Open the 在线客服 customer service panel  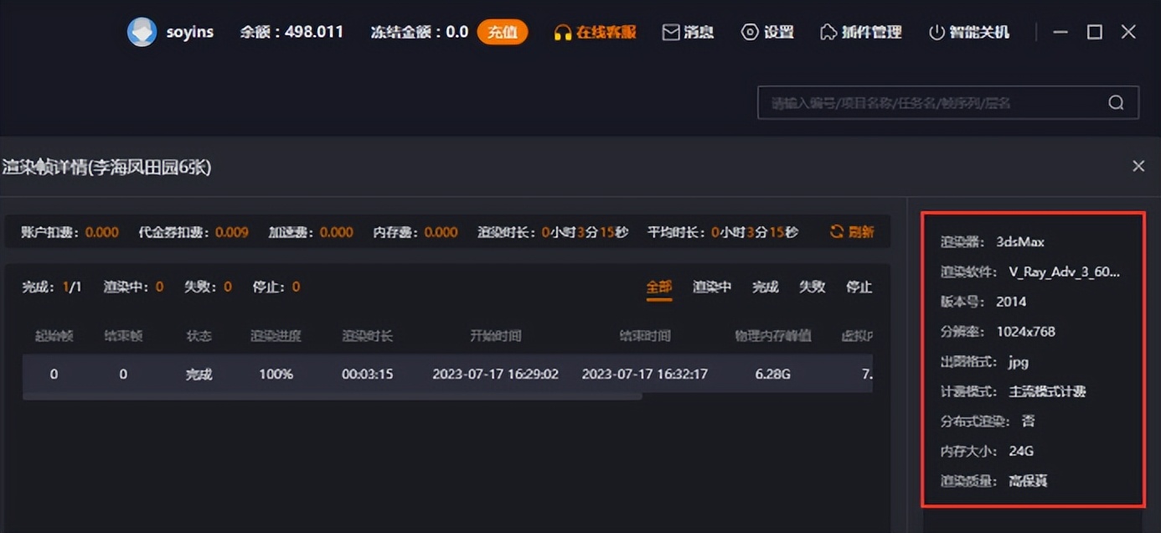pyautogui.click(x=593, y=32)
